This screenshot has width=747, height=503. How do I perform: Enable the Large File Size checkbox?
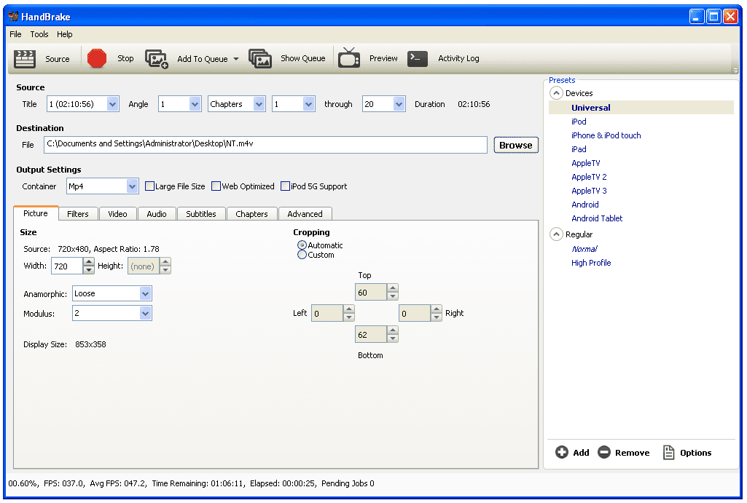[x=149, y=186]
